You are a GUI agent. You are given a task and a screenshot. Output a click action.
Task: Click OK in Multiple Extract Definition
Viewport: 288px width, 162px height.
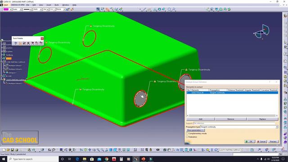coord(250,142)
